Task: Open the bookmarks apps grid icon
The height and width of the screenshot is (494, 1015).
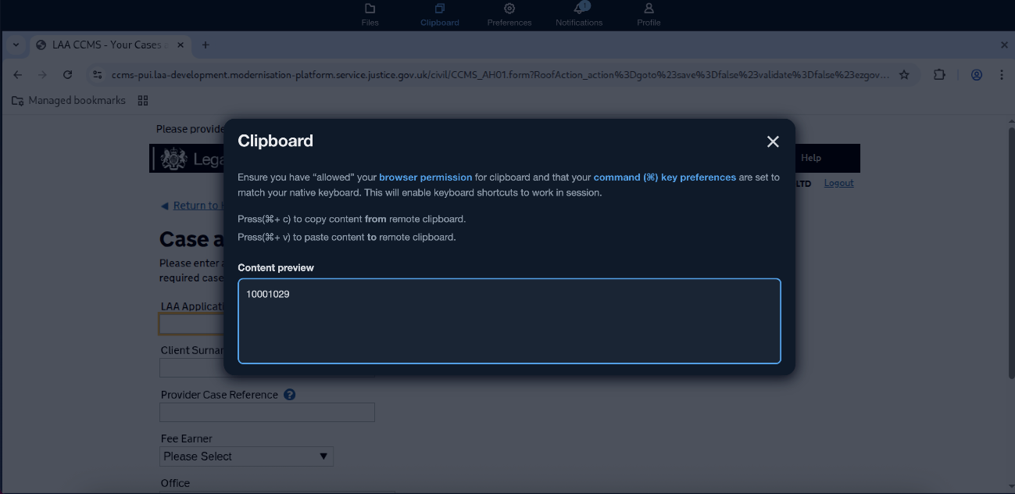Action: [142, 100]
